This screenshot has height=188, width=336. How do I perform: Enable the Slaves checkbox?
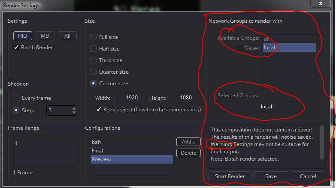point(239,48)
